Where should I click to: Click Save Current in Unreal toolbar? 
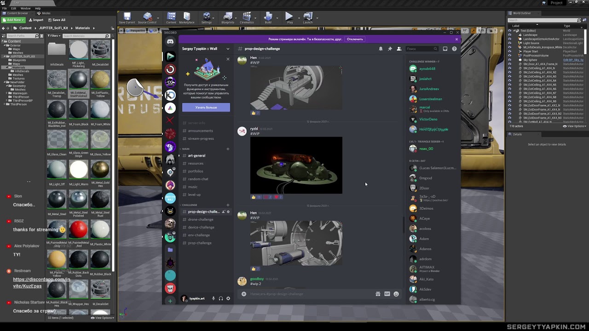tap(127, 18)
